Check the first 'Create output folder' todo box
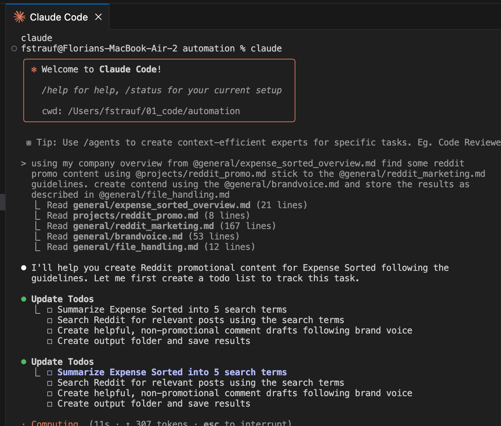The image size is (501, 426). coord(50,341)
